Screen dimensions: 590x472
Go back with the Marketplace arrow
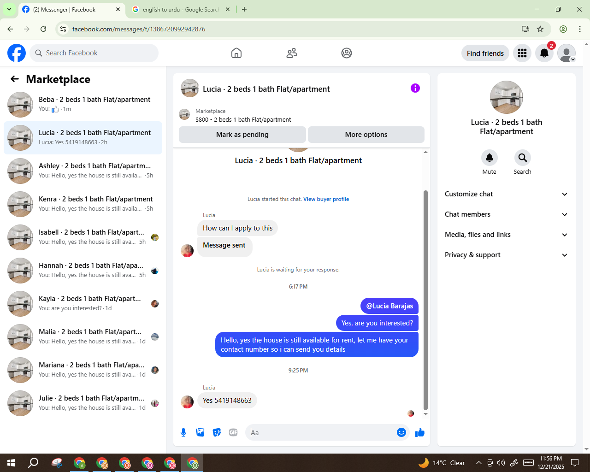[x=15, y=79]
